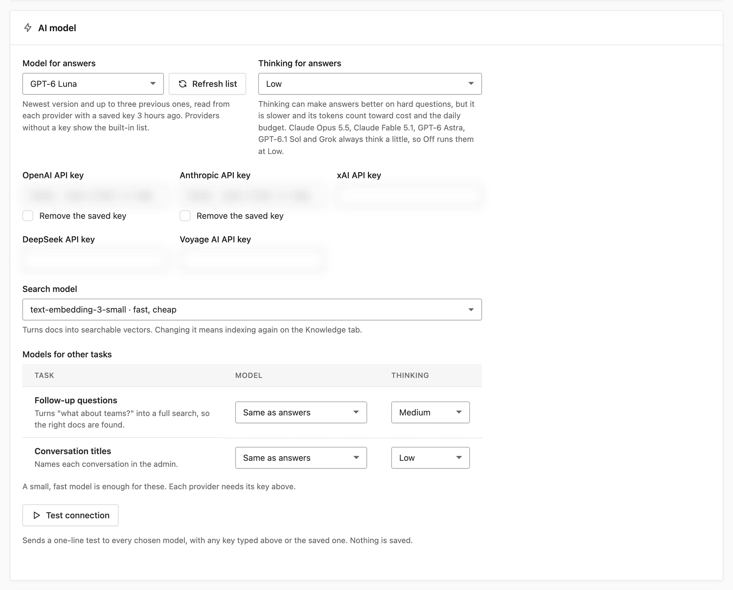Click the lightning bolt icon beside AI model
Image resolution: width=733 pixels, height=590 pixels.
click(28, 28)
